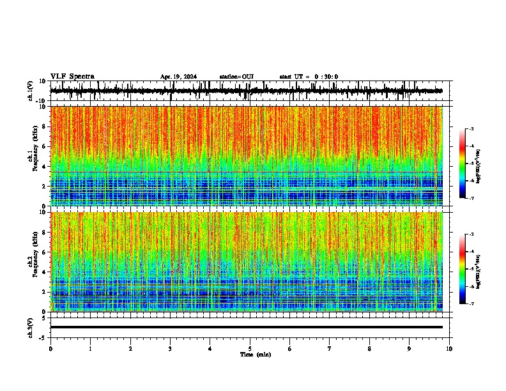Click the "ch.2 Frequency (kHz)" axis label
This screenshot has height=391, width=506.
[33, 254]
